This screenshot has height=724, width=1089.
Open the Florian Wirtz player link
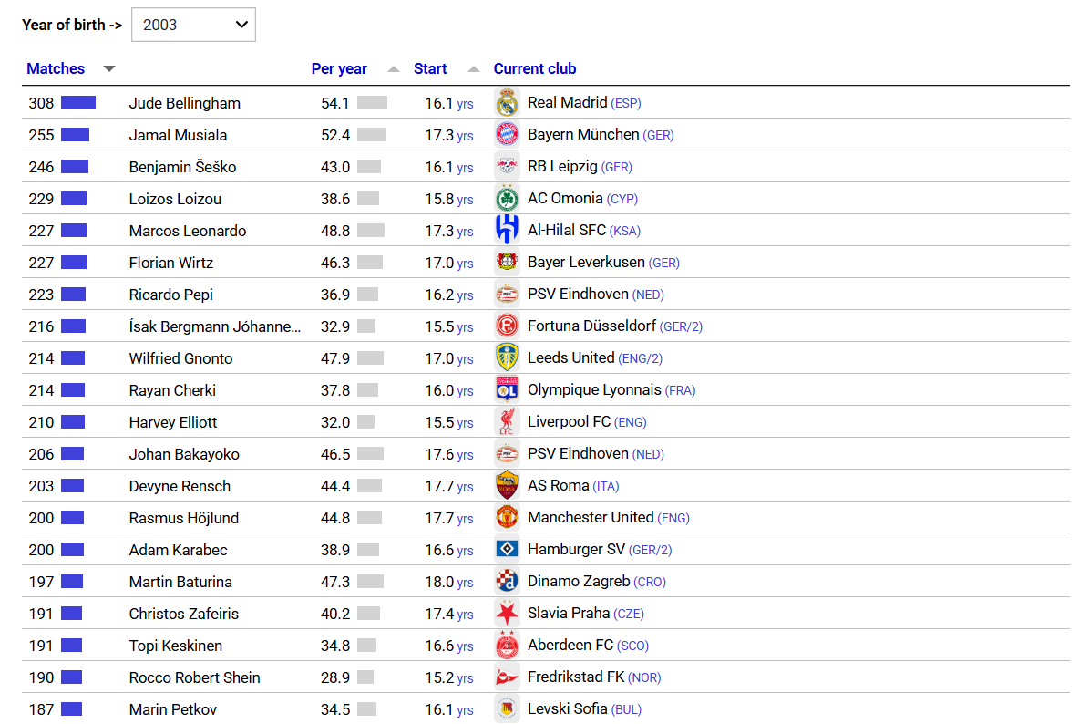pos(170,263)
